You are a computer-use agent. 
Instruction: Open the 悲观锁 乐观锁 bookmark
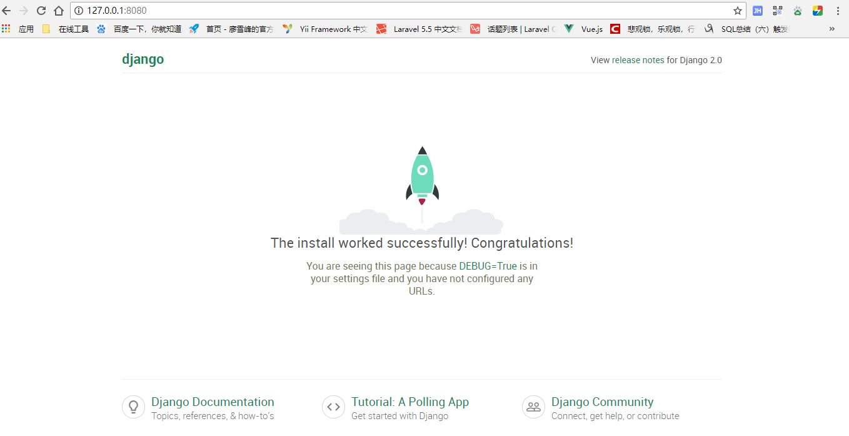653,29
